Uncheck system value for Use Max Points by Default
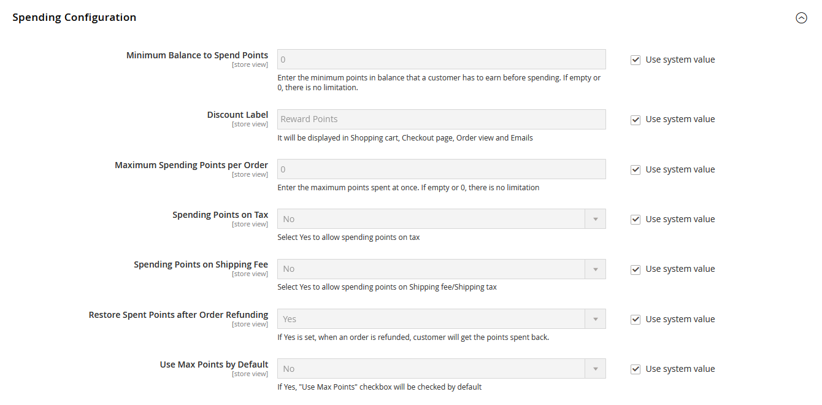This screenshot has height=405, width=822. (x=636, y=369)
